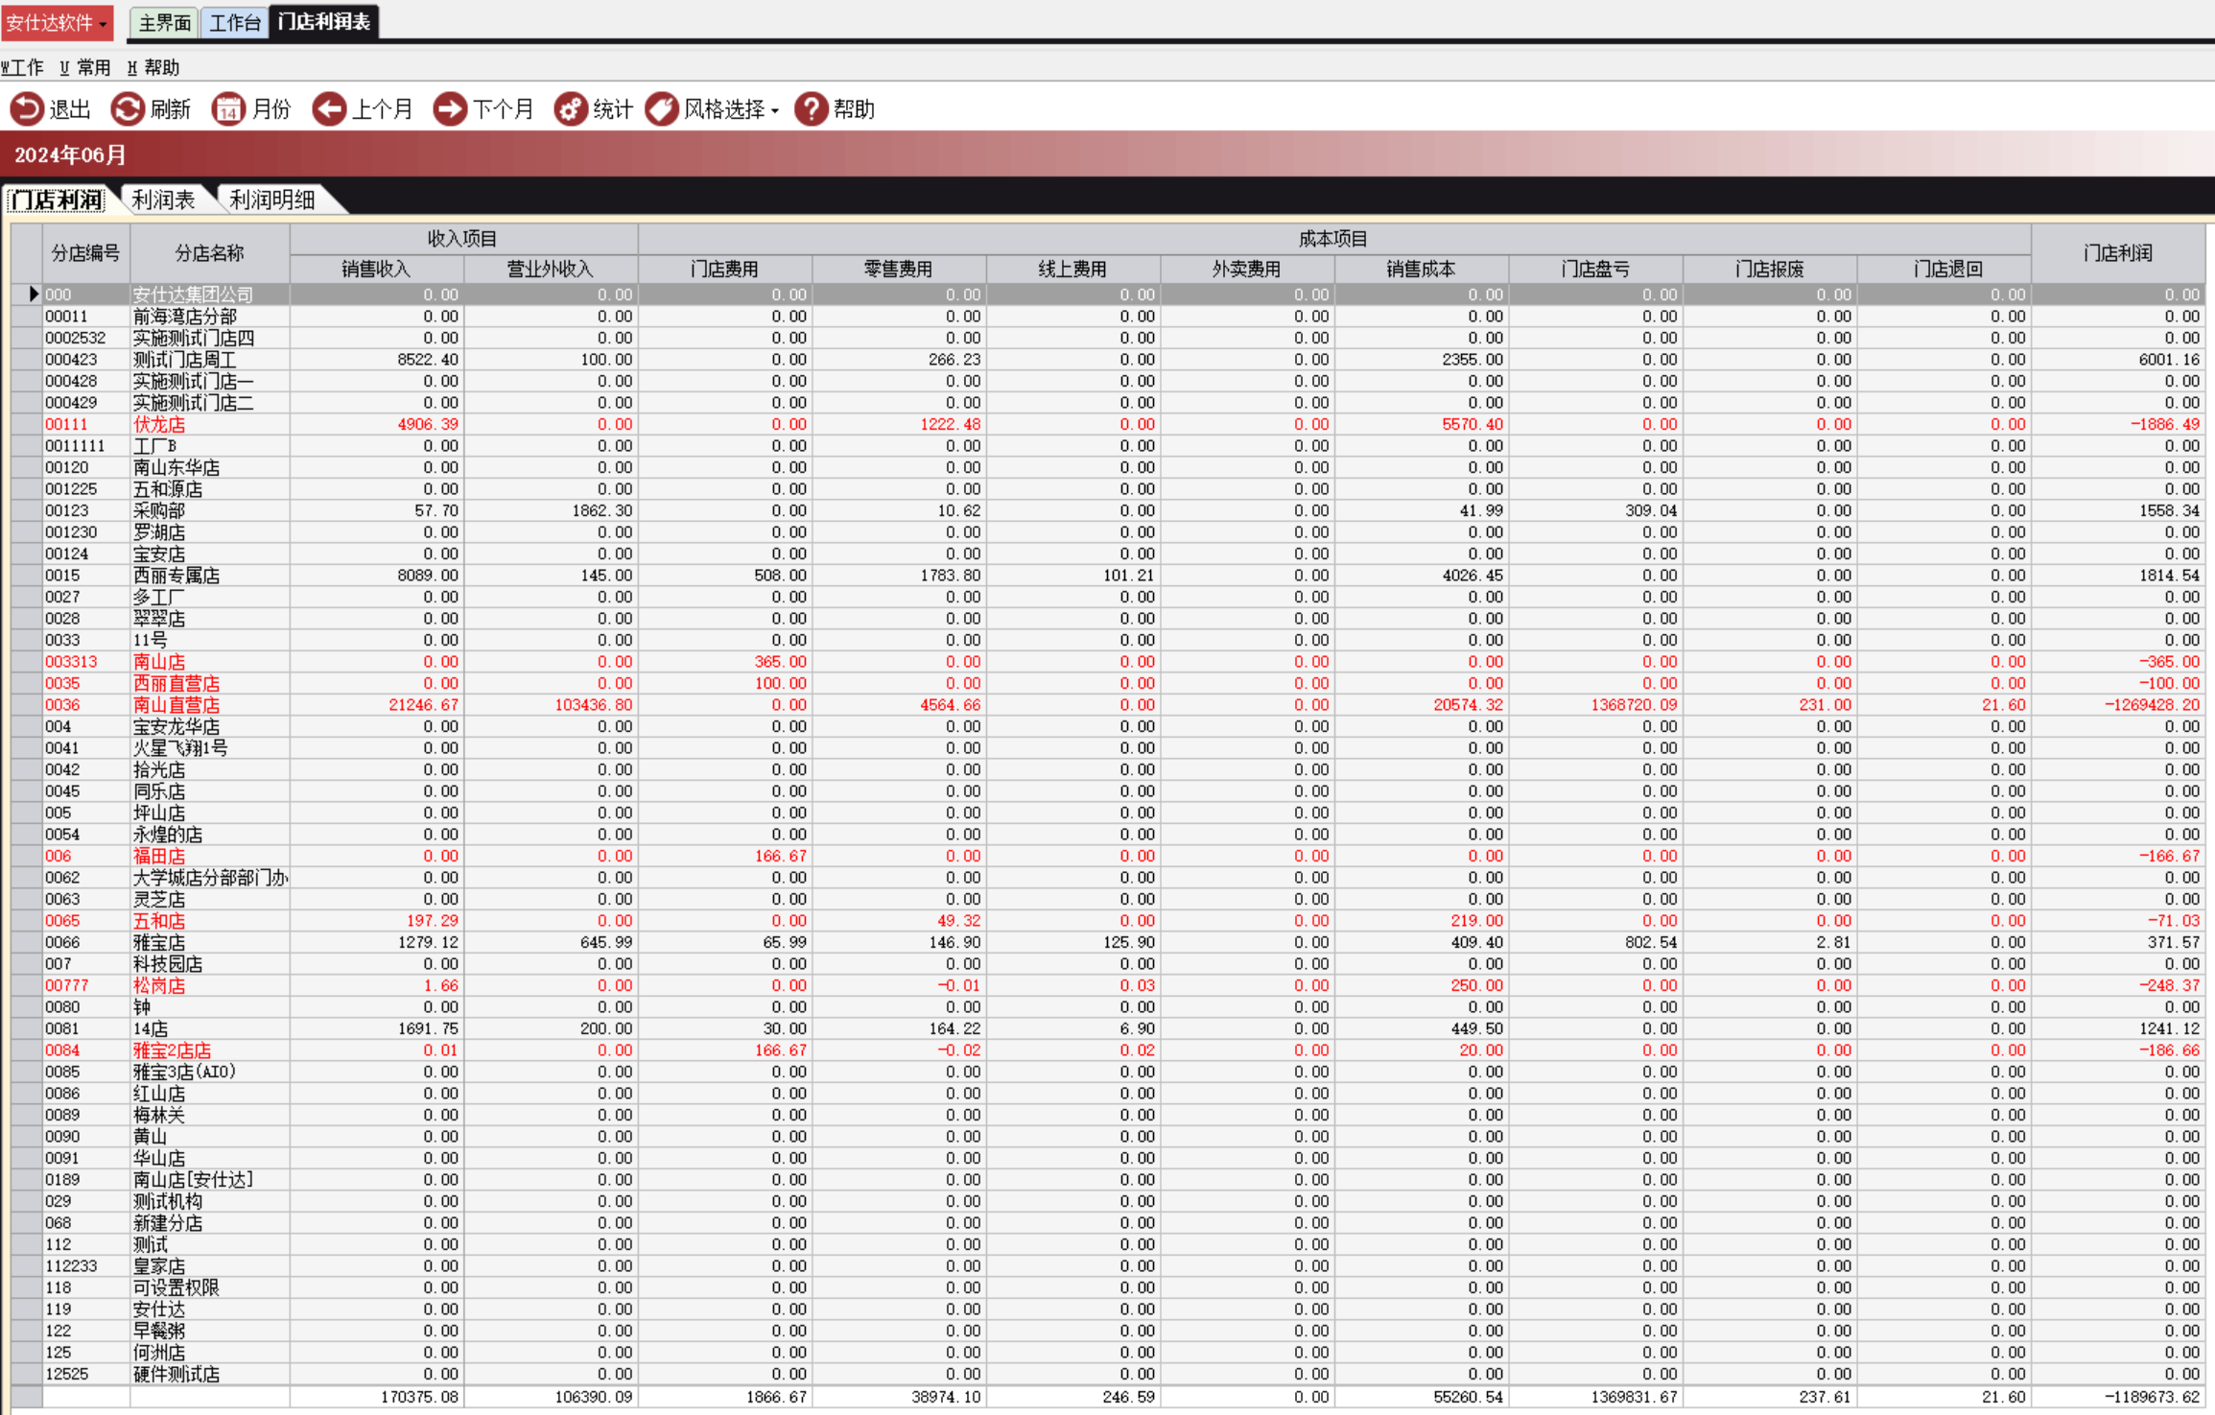The width and height of the screenshot is (2215, 1415).
Task: Switch to the 利润表 tab
Action: point(163,200)
